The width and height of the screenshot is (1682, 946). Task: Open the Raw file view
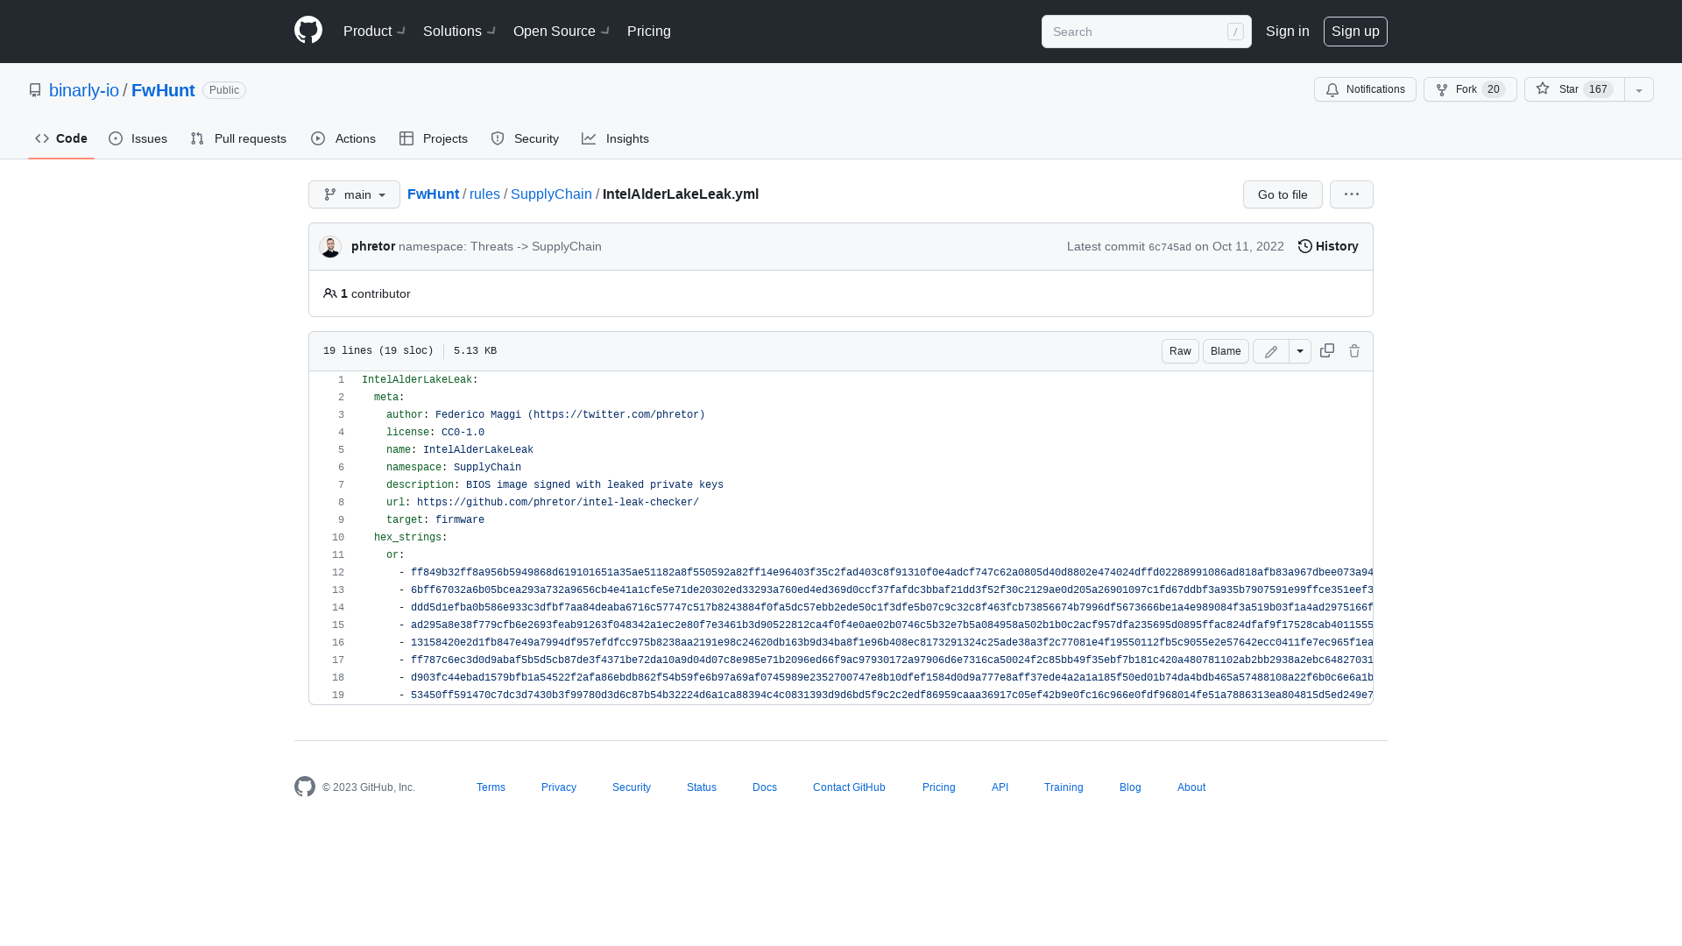coord(1180,351)
